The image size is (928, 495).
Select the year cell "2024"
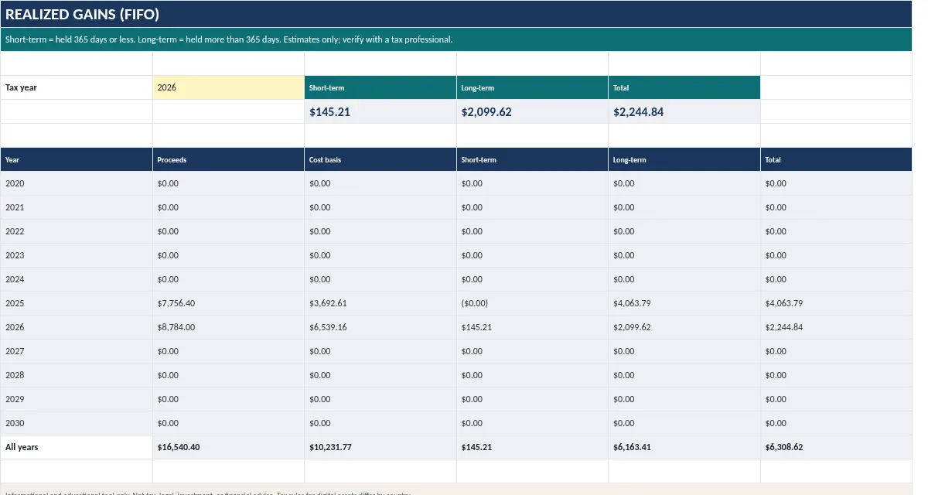77,279
